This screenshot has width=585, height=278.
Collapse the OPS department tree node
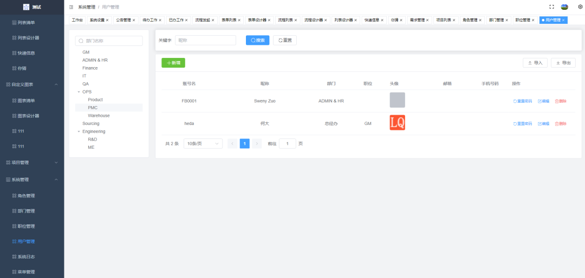click(79, 92)
